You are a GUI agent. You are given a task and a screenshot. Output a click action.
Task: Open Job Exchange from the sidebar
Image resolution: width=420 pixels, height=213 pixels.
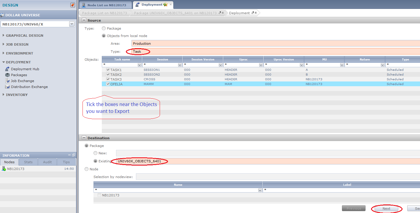23,81
